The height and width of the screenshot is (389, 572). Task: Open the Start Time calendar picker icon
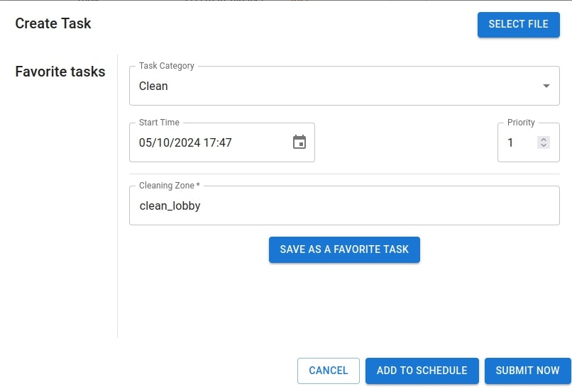(299, 142)
